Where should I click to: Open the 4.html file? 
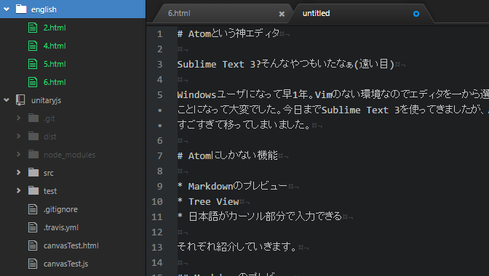coord(55,46)
